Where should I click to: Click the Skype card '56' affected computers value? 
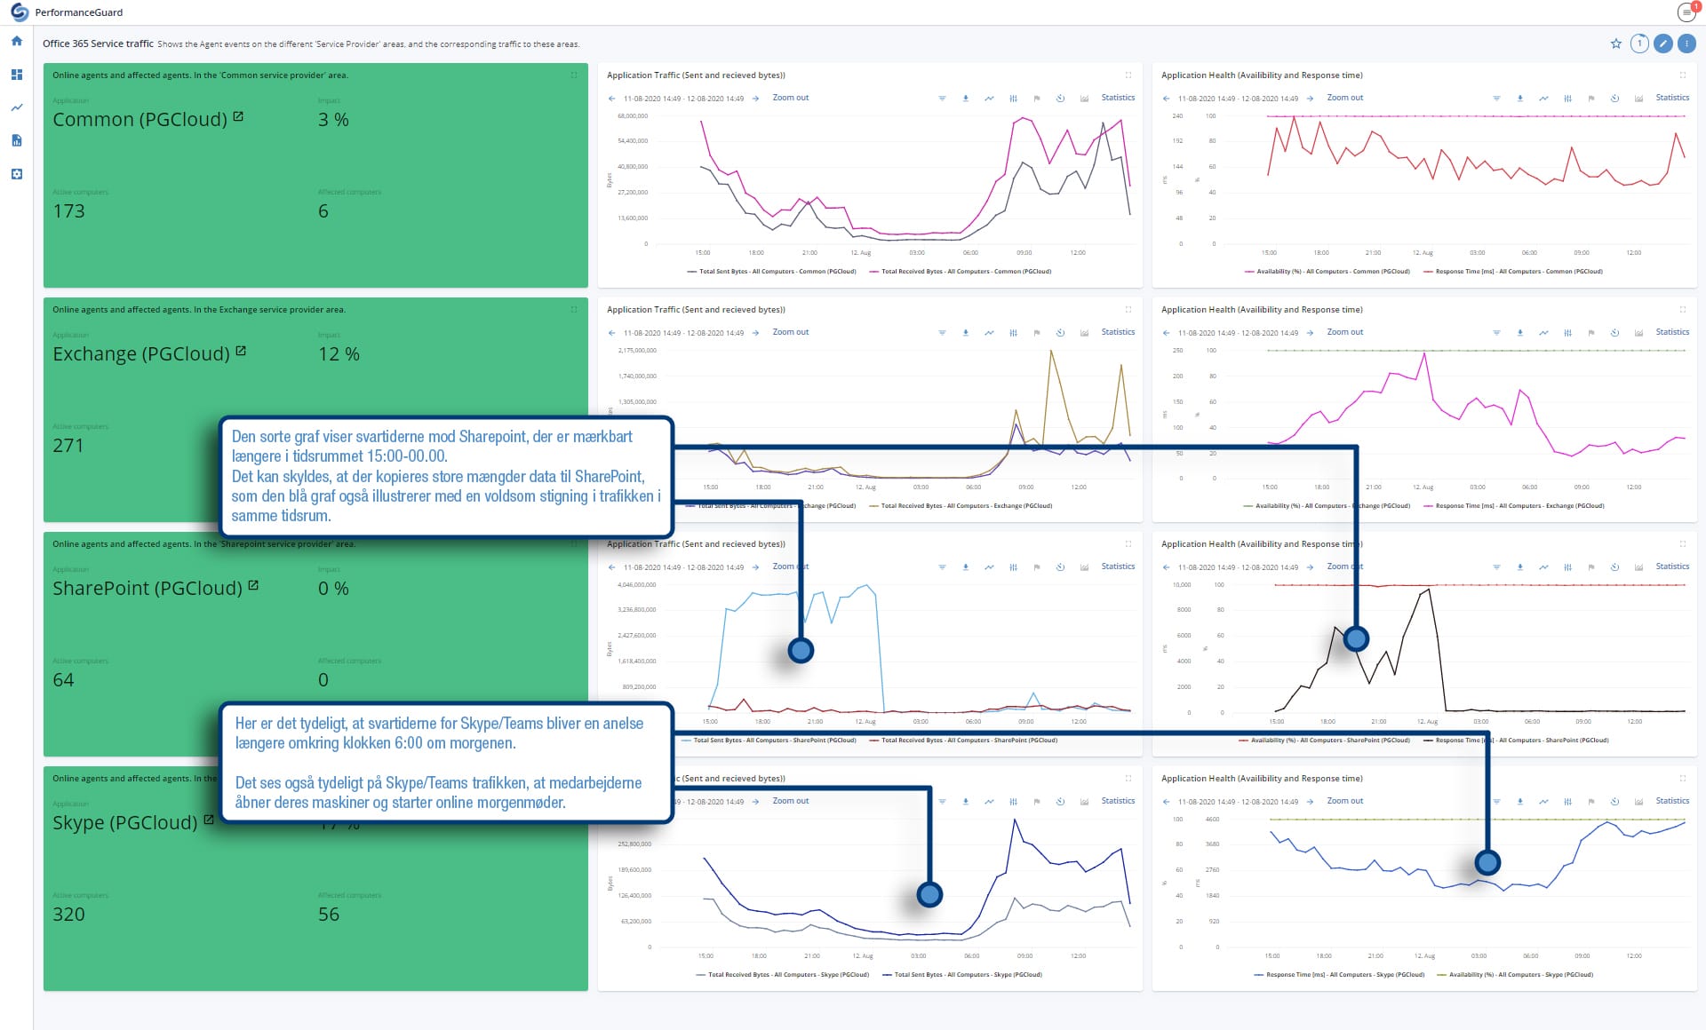329,915
